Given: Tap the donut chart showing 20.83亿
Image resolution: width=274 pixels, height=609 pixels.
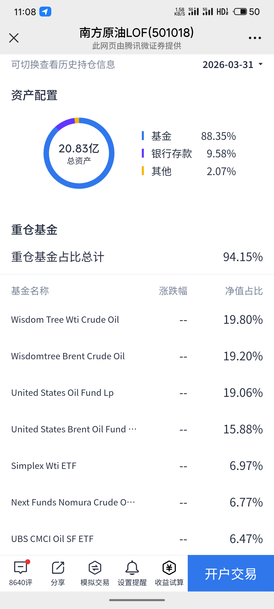Looking at the screenshot, I should (79, 153).
